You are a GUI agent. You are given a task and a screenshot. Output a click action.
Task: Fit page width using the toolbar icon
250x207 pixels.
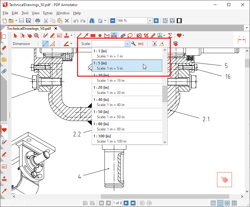tap(172, 21)
